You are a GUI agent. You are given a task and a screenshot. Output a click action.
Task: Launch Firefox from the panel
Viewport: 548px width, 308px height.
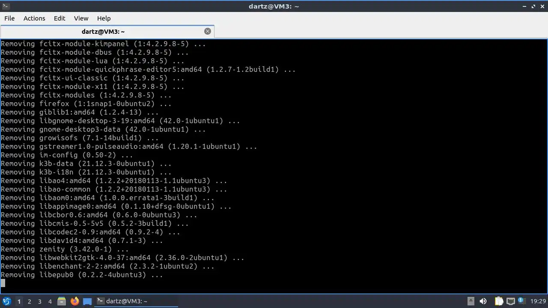coord(74,301)
